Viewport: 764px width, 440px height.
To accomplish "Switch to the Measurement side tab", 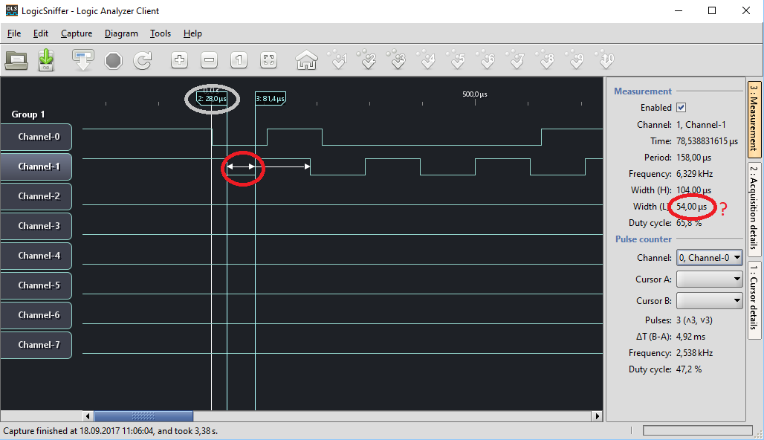I will pos(754,120).
